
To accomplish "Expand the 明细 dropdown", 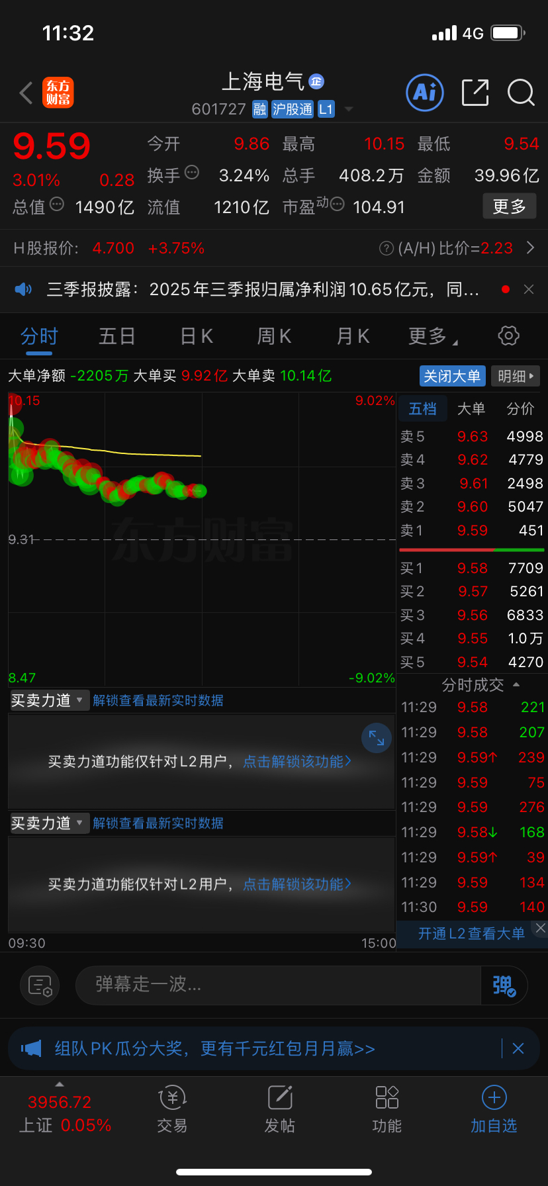I will coord(516,376).
